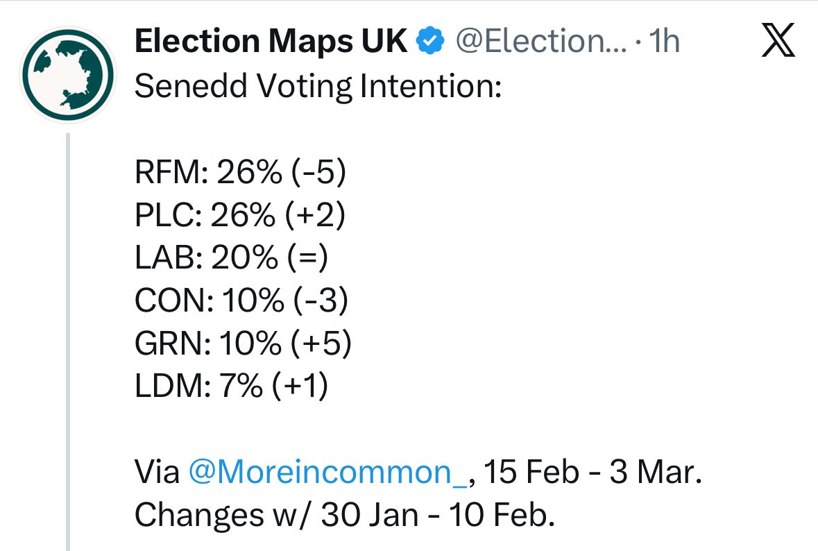This screenshot has height=551, width=818.
Task: Click the RFM: 26% result line
Action: (x=239, y=173)
